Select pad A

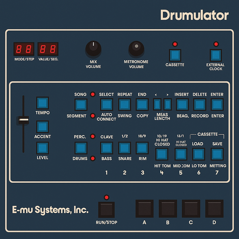coord(145,208)
